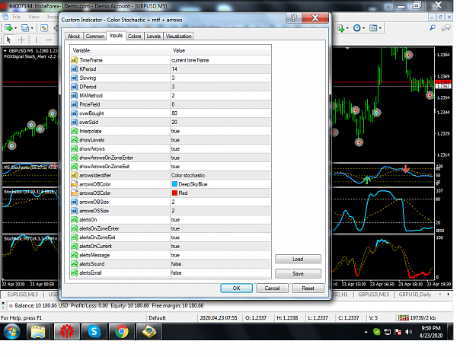Viewport: 476px width, 357px height.
Task: Click the search magnifier icon
Action: (x=433, y=28)
